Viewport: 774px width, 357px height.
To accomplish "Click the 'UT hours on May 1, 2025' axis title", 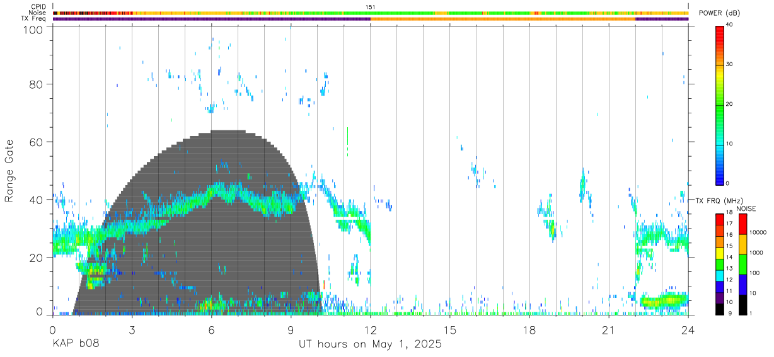I will [370, 344].
